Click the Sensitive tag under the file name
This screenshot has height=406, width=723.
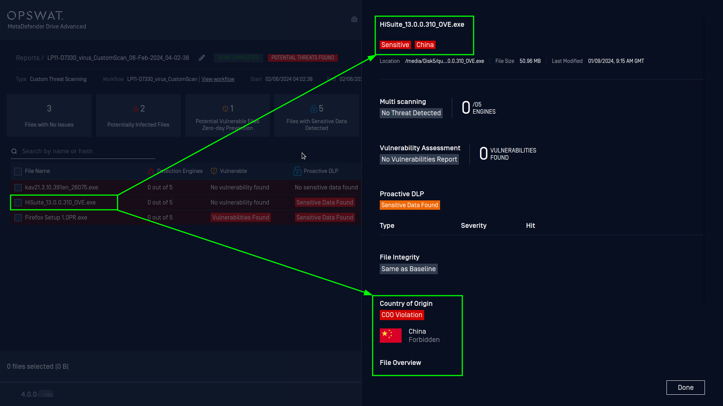[395, 45]
